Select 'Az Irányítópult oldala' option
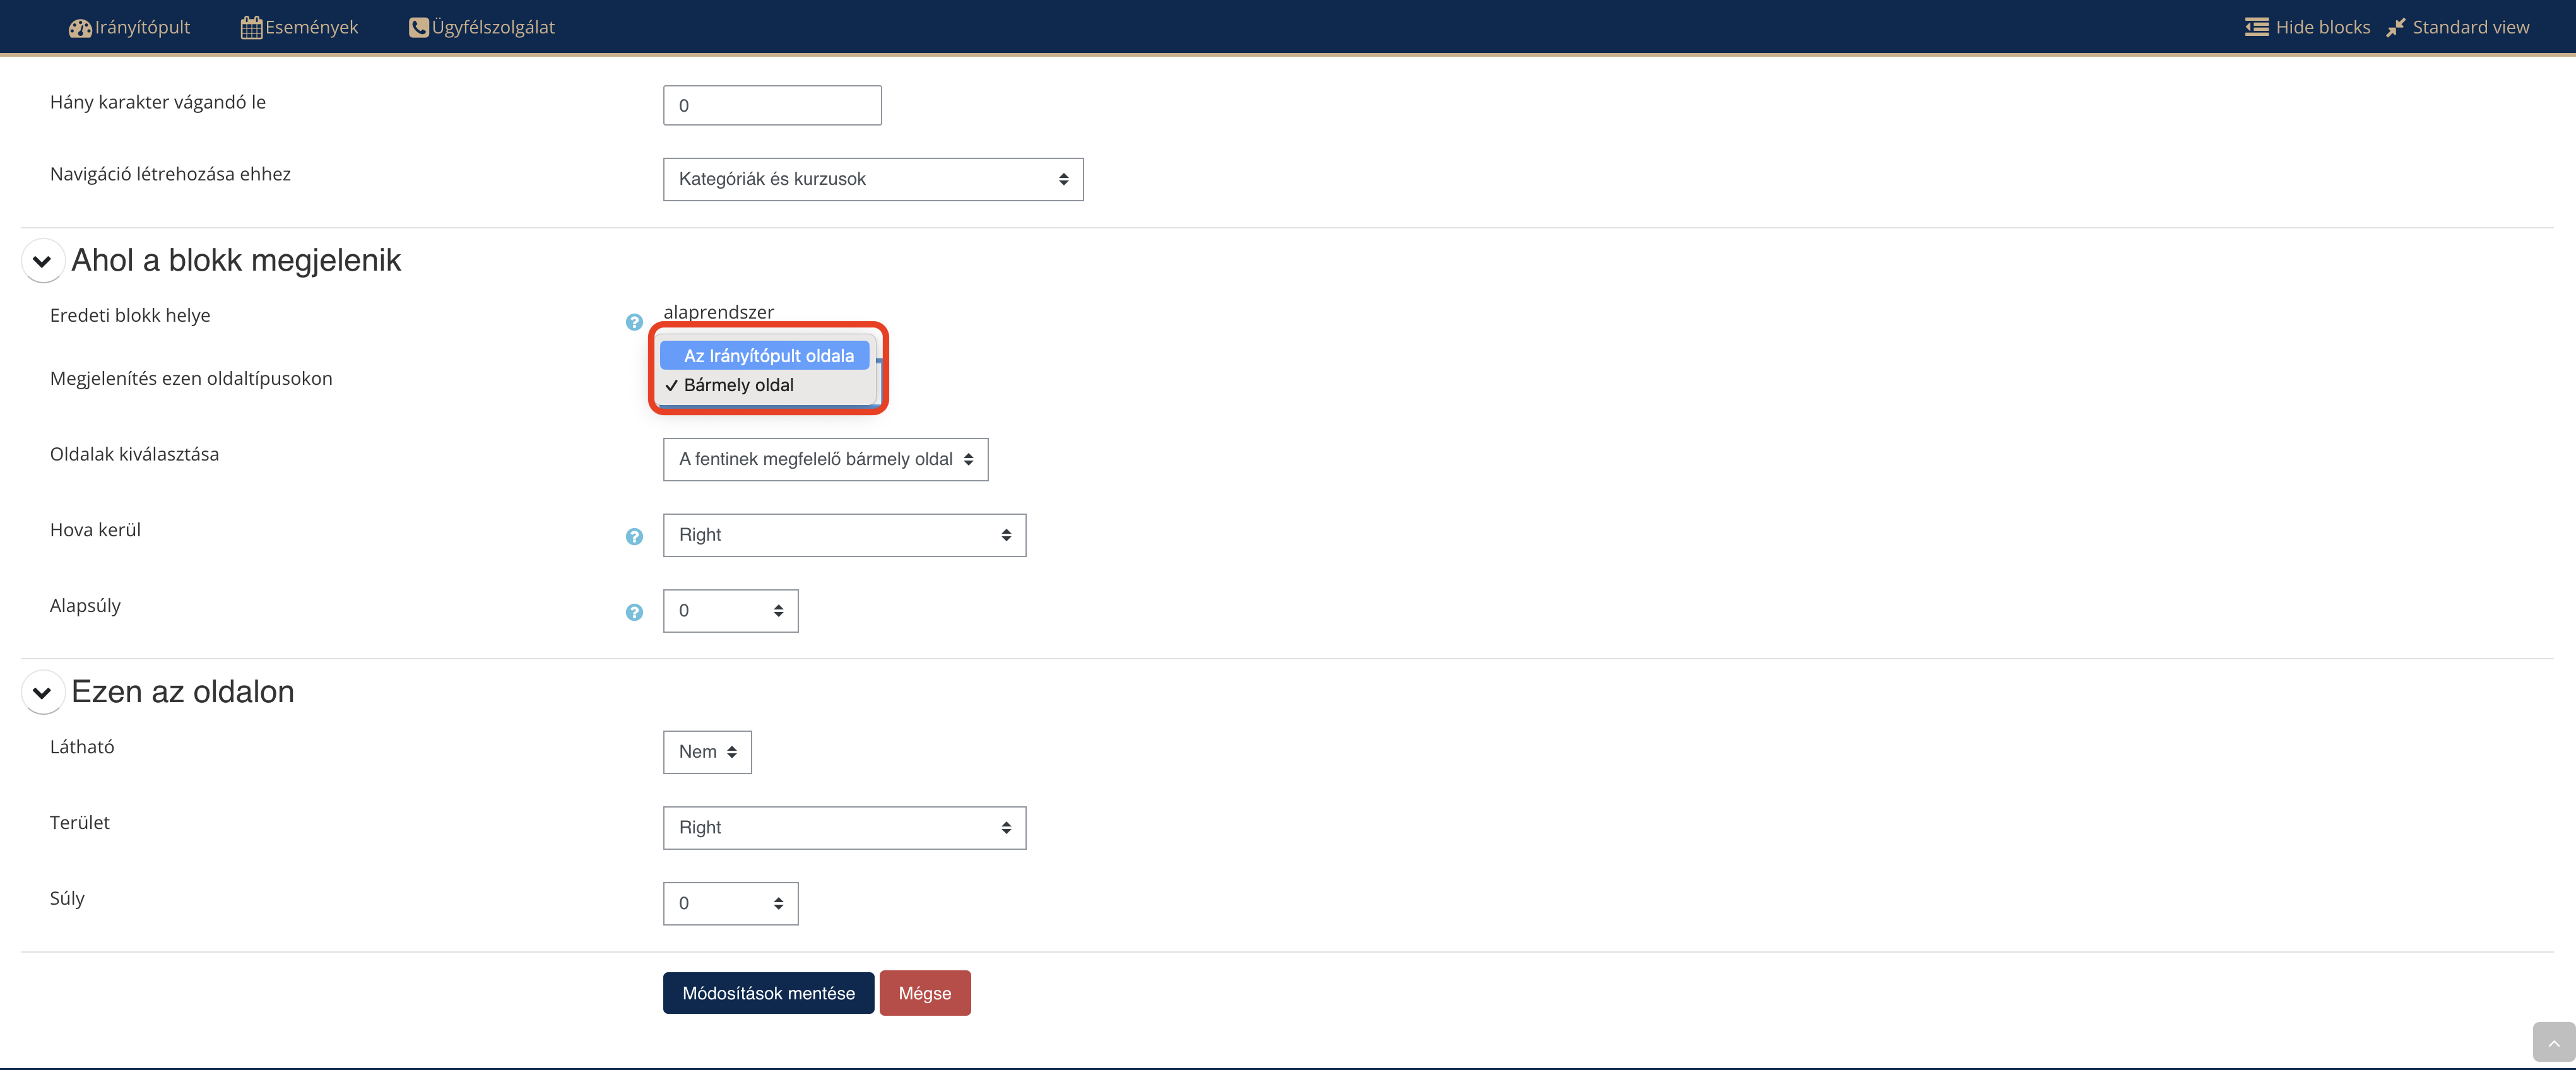The height and width of the screenshot is (1070, 2576). [x=764, y=356]
